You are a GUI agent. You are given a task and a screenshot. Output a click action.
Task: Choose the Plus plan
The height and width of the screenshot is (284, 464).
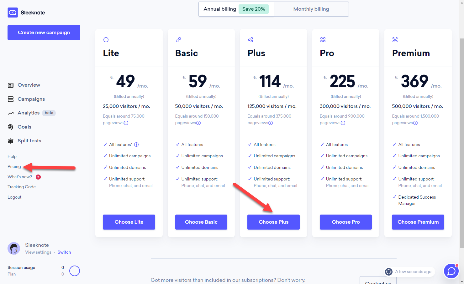pyautogui.click(x=273, y=222)
